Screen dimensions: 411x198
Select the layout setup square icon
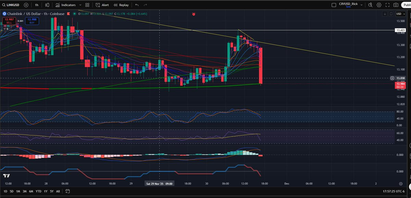pyautogui.click(x=334, y=5)
